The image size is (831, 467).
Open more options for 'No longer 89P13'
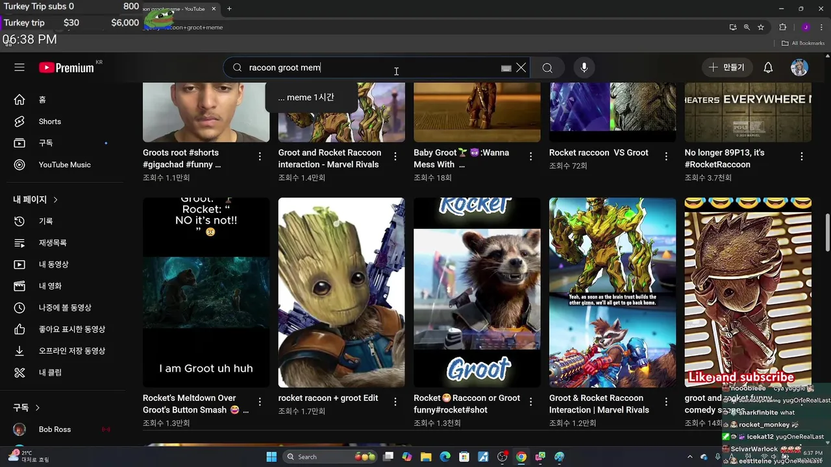click(x=802, y=156)
